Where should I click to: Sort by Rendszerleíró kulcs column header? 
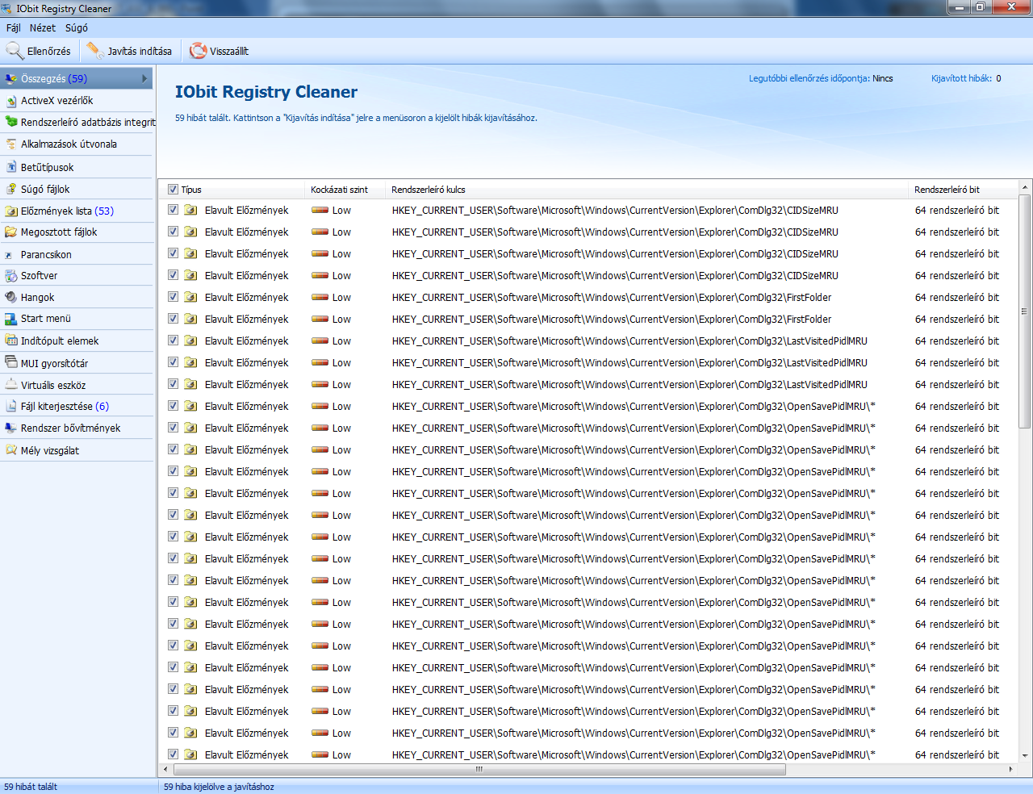point(647,190)
